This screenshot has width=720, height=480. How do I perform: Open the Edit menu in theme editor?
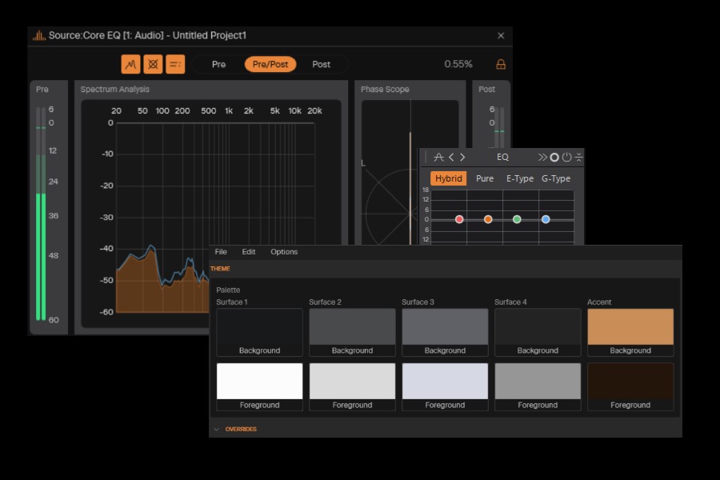click(249, 252)
